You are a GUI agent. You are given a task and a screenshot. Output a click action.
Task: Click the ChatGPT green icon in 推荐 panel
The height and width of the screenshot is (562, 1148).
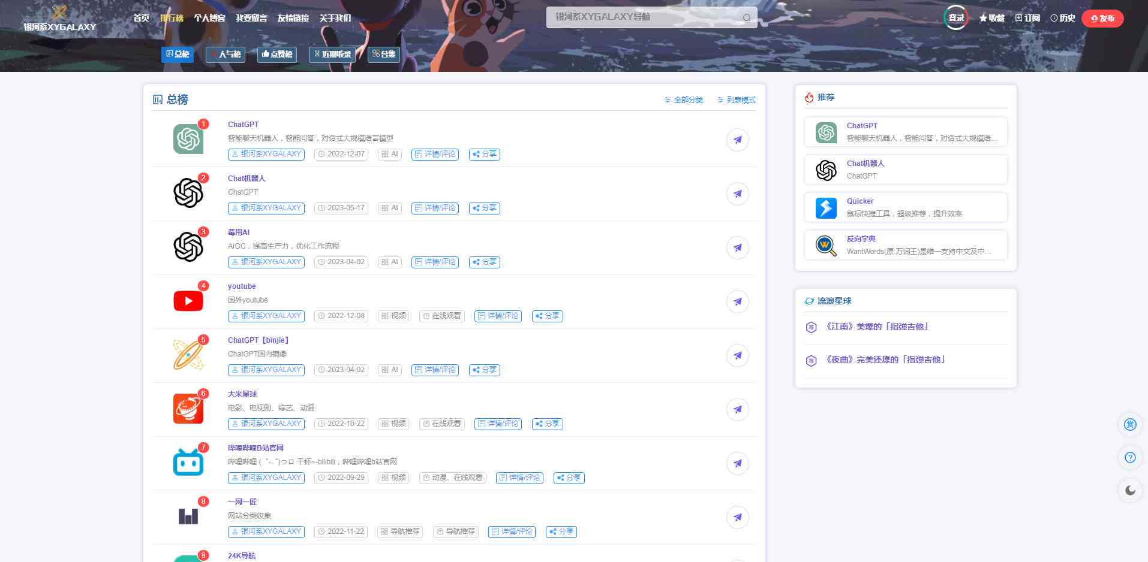coord(826,132)
